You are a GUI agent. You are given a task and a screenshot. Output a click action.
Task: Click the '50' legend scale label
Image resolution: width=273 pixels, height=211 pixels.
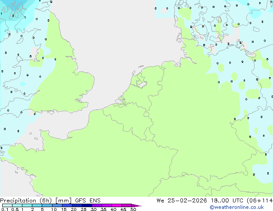click(x=133, y=209)
